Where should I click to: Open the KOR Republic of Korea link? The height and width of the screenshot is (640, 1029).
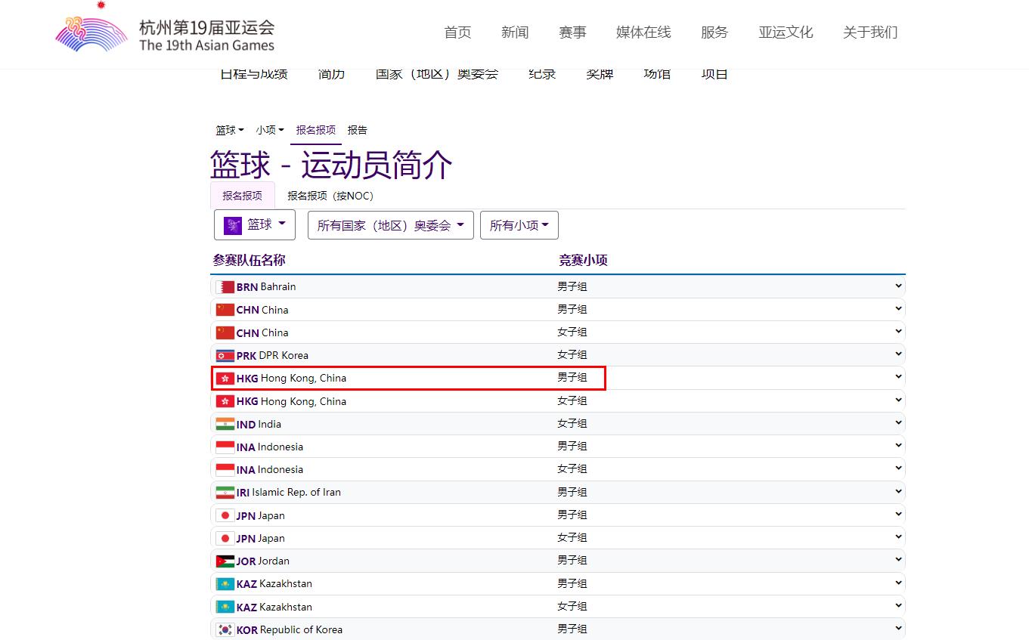point(290,629)
